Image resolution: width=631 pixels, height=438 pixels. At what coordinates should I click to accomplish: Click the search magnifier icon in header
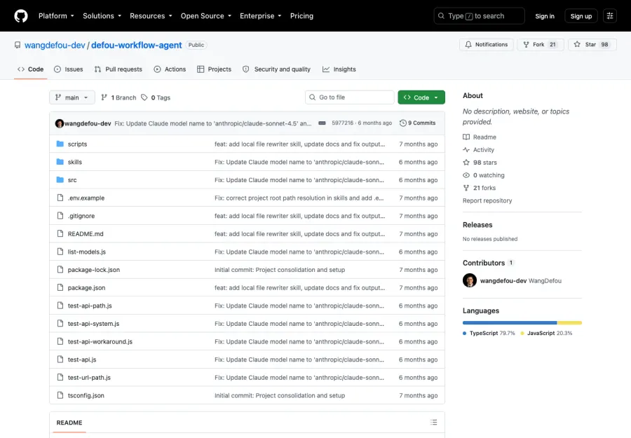click(441, 16)
